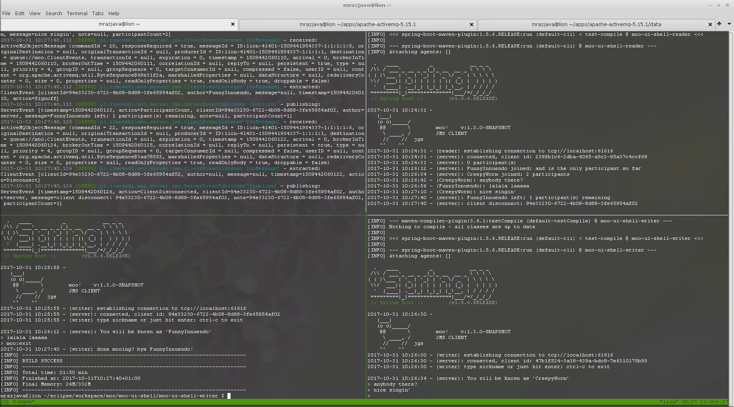Minimize the terminal window
734x407 pixels.
click(x=710, y=5)
